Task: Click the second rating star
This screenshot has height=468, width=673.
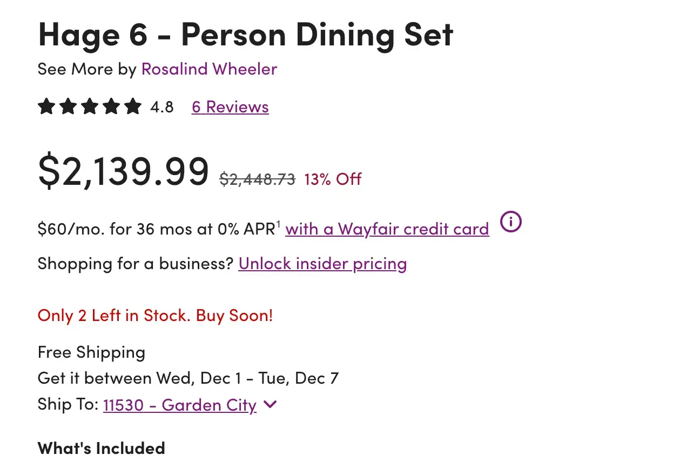Action: (68, 106)
